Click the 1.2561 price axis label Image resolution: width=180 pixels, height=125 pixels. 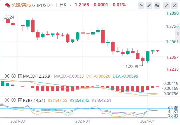click(x=172, y=42)
